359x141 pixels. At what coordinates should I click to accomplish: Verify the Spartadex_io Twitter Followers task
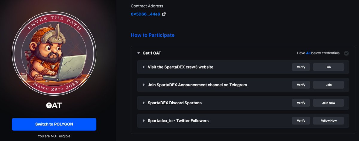pyautogui.click(x=301, y=121)
